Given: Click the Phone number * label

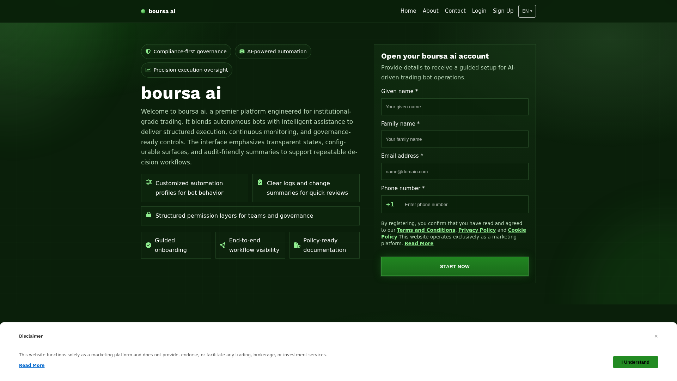Looking at the screenshot, I should click(x=403, y=188).
